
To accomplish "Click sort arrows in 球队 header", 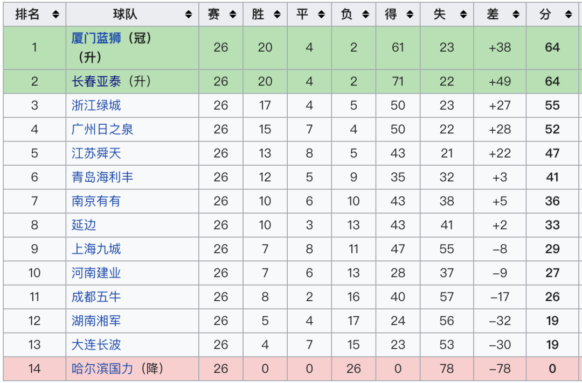I will (x=188, y=15).
